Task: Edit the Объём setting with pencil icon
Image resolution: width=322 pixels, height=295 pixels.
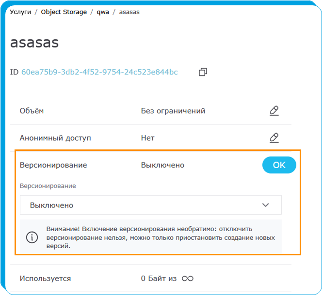Action: pyautogui.click(x=274, y=111)
